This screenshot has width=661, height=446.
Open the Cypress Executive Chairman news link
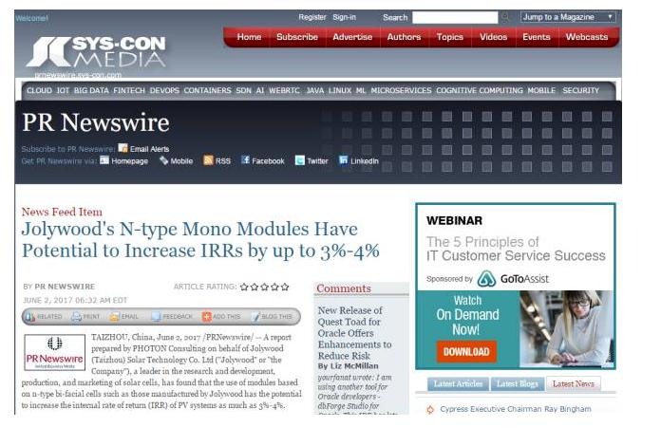pos(514,409)
